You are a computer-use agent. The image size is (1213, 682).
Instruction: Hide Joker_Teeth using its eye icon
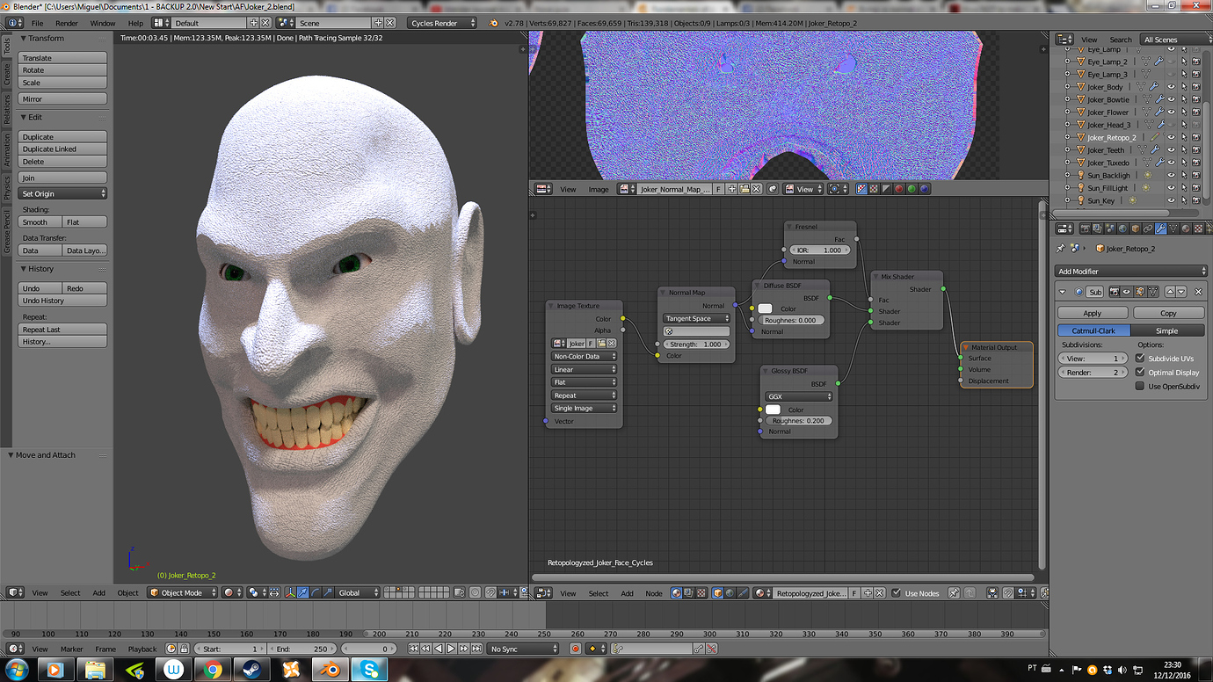1171,150
